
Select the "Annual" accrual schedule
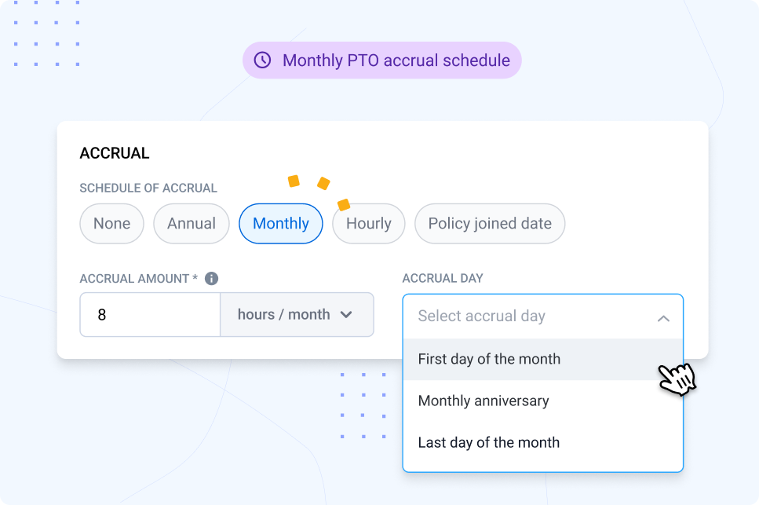coord(191,223)
